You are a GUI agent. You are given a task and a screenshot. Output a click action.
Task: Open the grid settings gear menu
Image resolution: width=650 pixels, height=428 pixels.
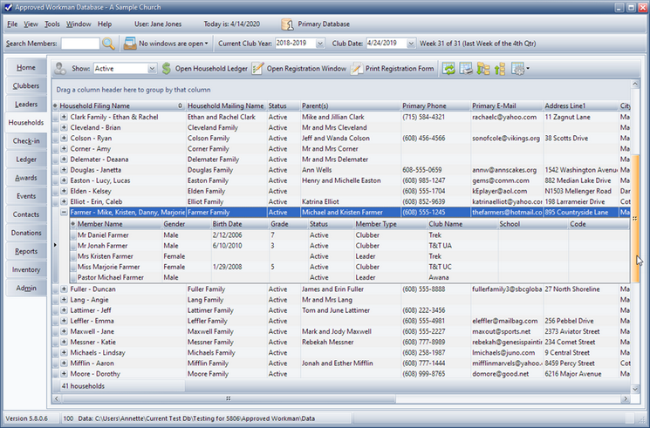[518, 68]
